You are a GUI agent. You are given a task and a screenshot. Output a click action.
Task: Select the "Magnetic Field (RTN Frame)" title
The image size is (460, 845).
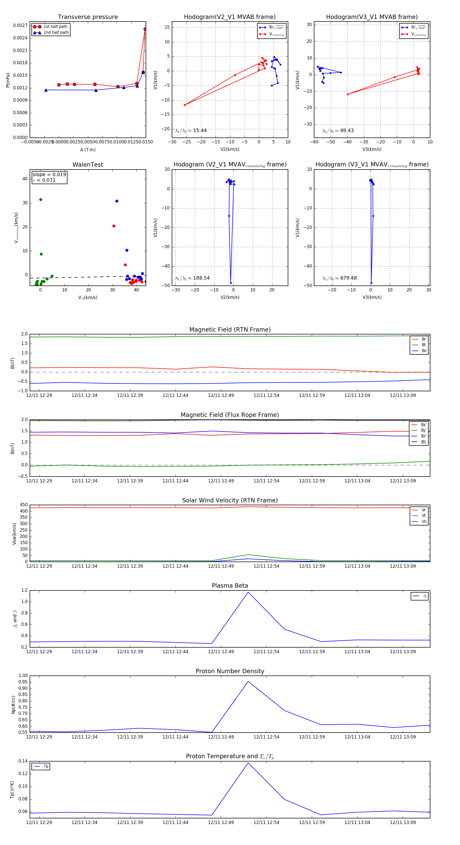230,330
